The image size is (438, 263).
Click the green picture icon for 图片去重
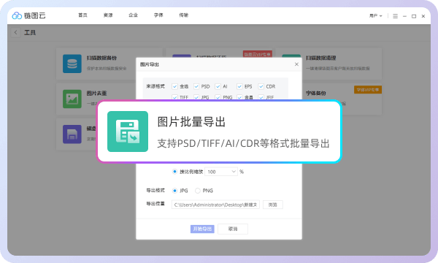pyautogui.click(x=72, y=99)
